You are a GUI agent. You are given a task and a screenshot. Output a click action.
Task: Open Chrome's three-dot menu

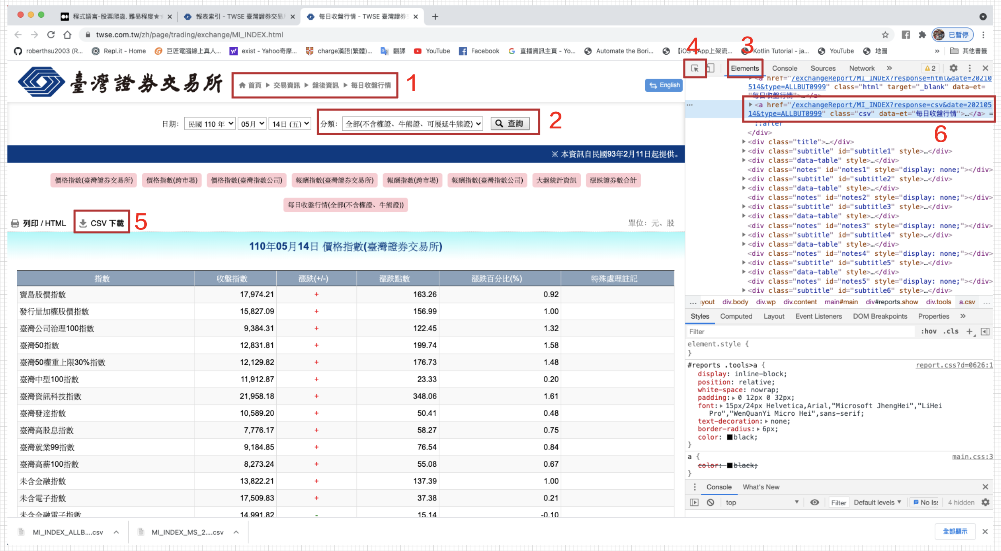(983, 35)
